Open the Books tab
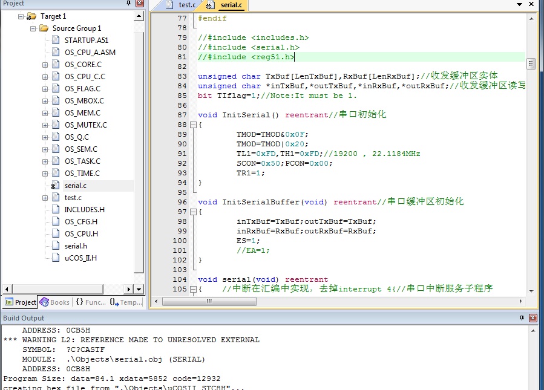Viewport: 544px width, 390px height. (x=55, y=302)
